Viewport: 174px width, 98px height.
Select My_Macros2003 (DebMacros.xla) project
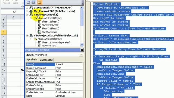(x=54, y=11)
